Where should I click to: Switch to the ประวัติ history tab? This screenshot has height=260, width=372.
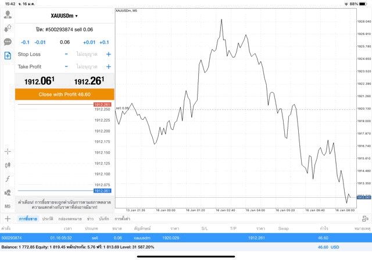(48, 219)
